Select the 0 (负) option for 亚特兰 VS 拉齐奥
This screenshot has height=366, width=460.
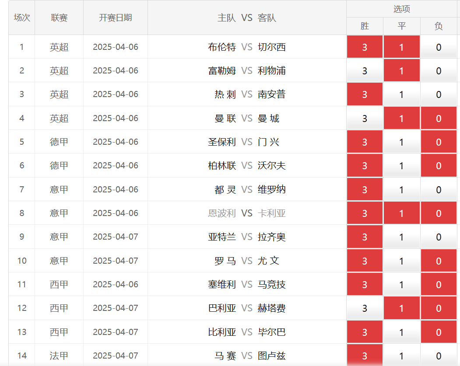coord(439,237)
